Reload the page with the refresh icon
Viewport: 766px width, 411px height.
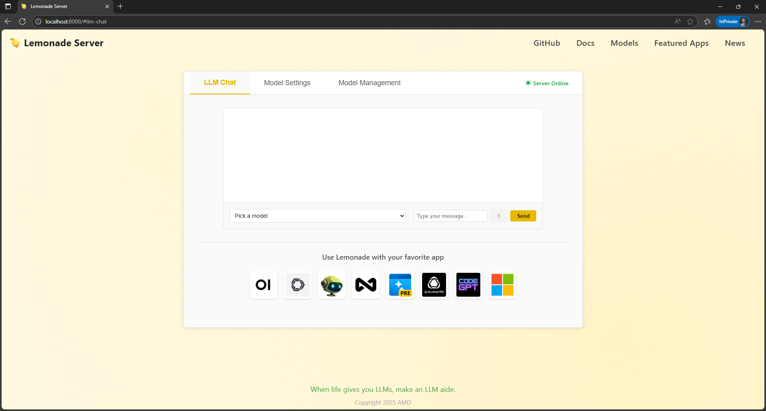(x=22, y=22)
